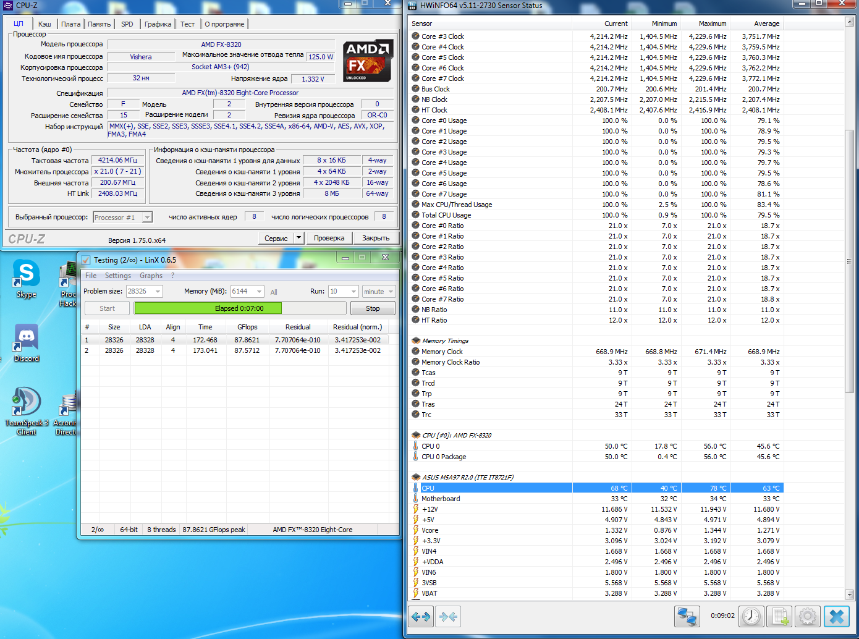The width and height of the screenshot is (859, 639).
Task: Open the ? help menu in LinX
Action: coord(173,276)
